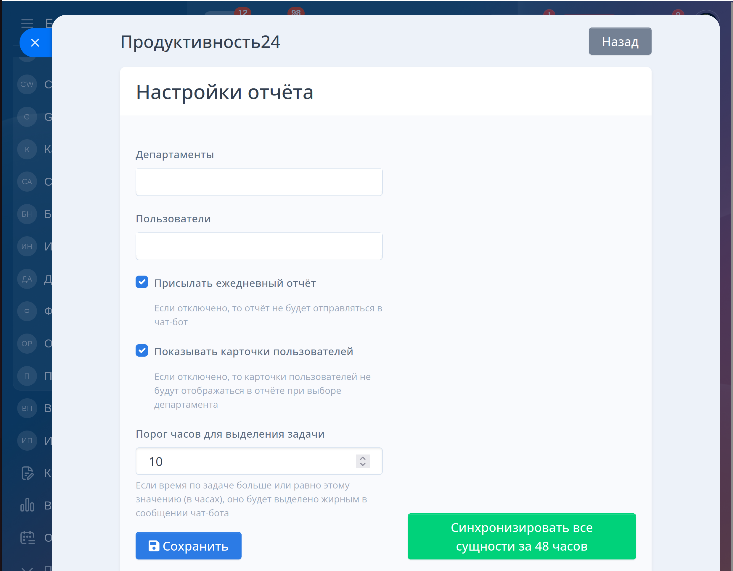Image resolution: width=733 pixels, height=571 pixels.
Task: Open the hamburger menu icon
Action: [x=27, y=23]
